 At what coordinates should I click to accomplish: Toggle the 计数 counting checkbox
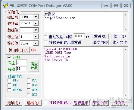point(9,57)
